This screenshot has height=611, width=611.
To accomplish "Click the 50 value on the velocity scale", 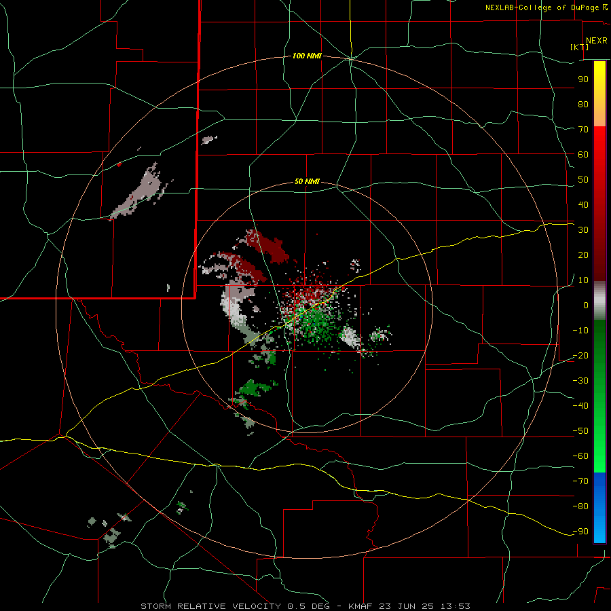I will click(x=583, y=180).
